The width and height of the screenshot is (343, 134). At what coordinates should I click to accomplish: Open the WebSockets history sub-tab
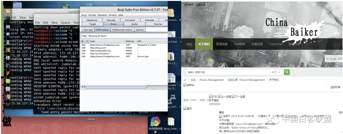(x=122, y=30)
